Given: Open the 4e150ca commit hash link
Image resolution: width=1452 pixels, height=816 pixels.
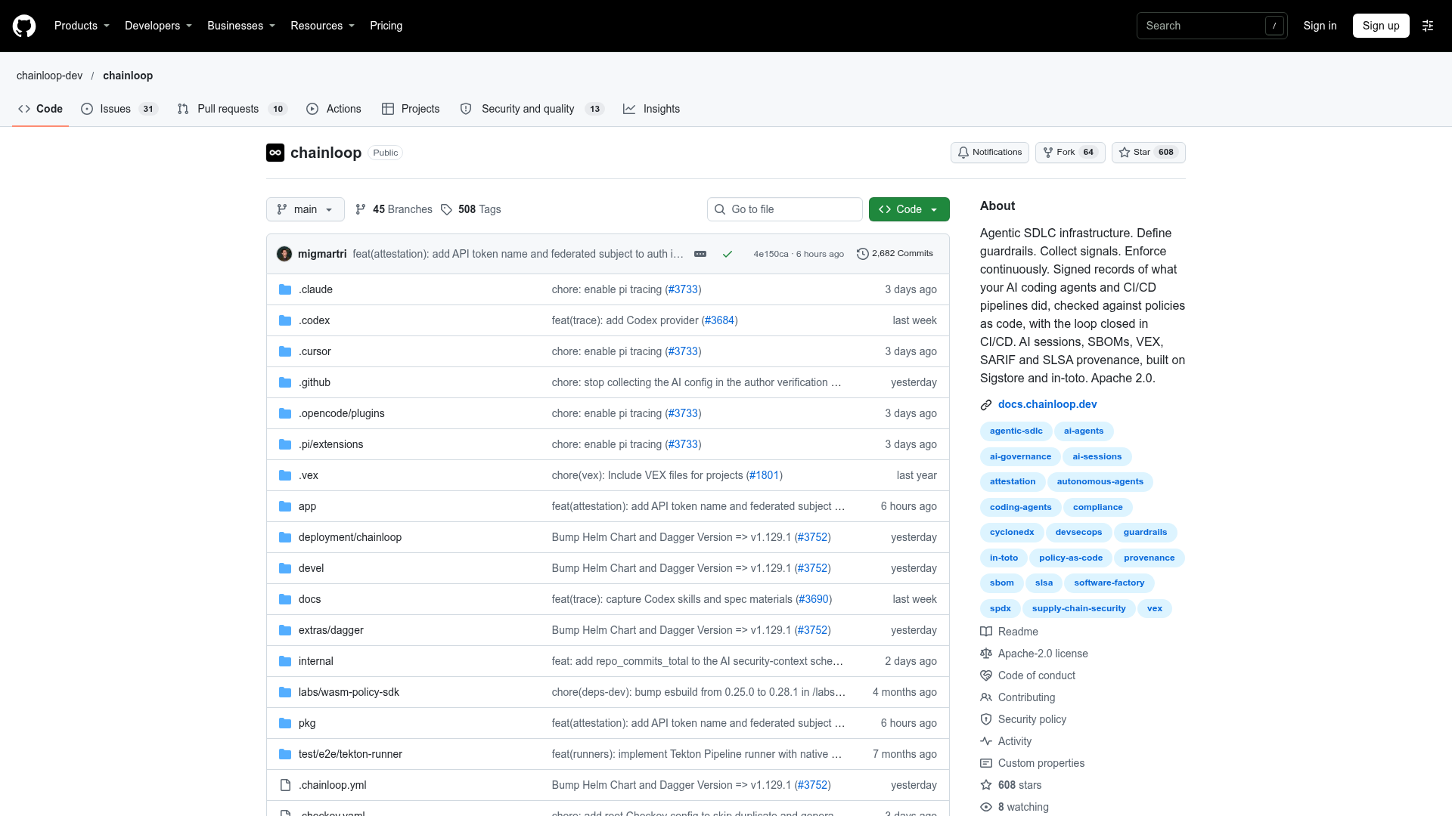Looking at the screenshot, I should pyautogui.click(x=771, y=254).
